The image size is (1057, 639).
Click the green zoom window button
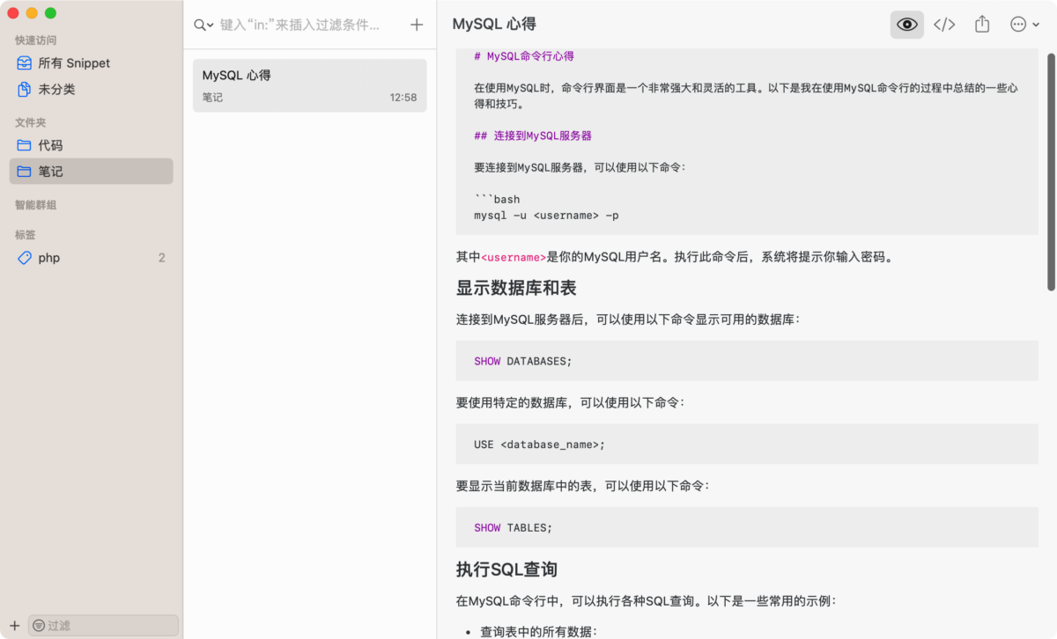50,13
